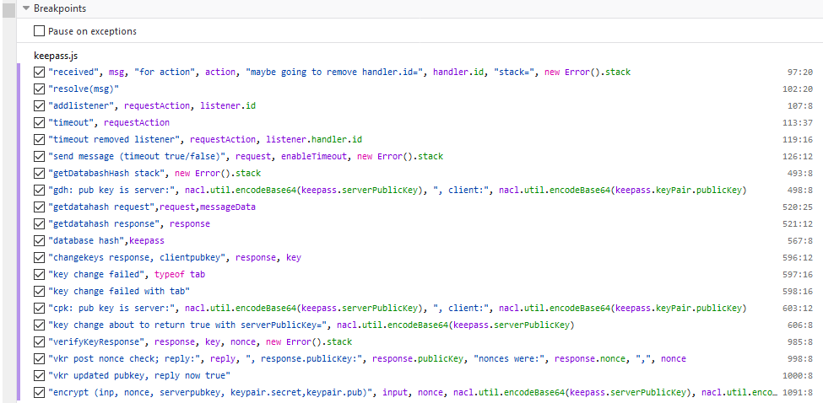
Task: Toggle the "timeout", requestAction logpoint checkbox
Action: pyautogui.click(x=39, y=122)
